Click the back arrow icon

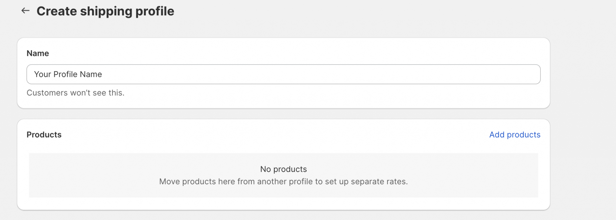pos(26,11)
